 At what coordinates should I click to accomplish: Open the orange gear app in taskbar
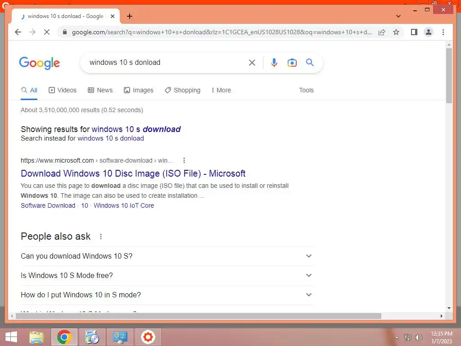pyautogui.click(x=148, y=337)
